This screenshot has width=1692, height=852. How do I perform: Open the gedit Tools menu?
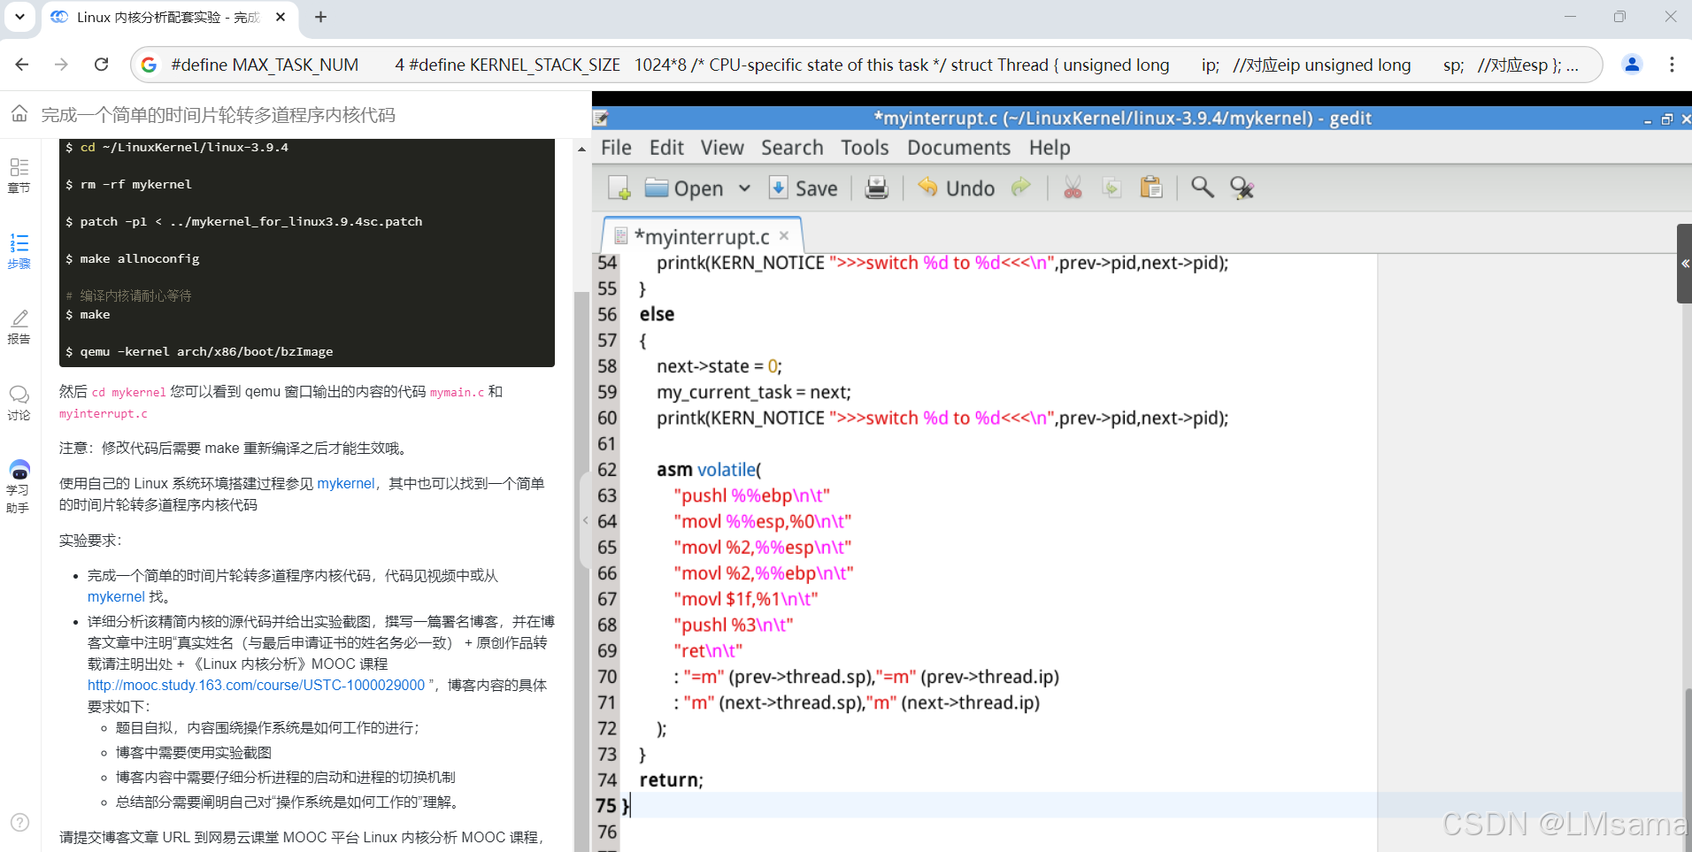[x=865, y=148]
